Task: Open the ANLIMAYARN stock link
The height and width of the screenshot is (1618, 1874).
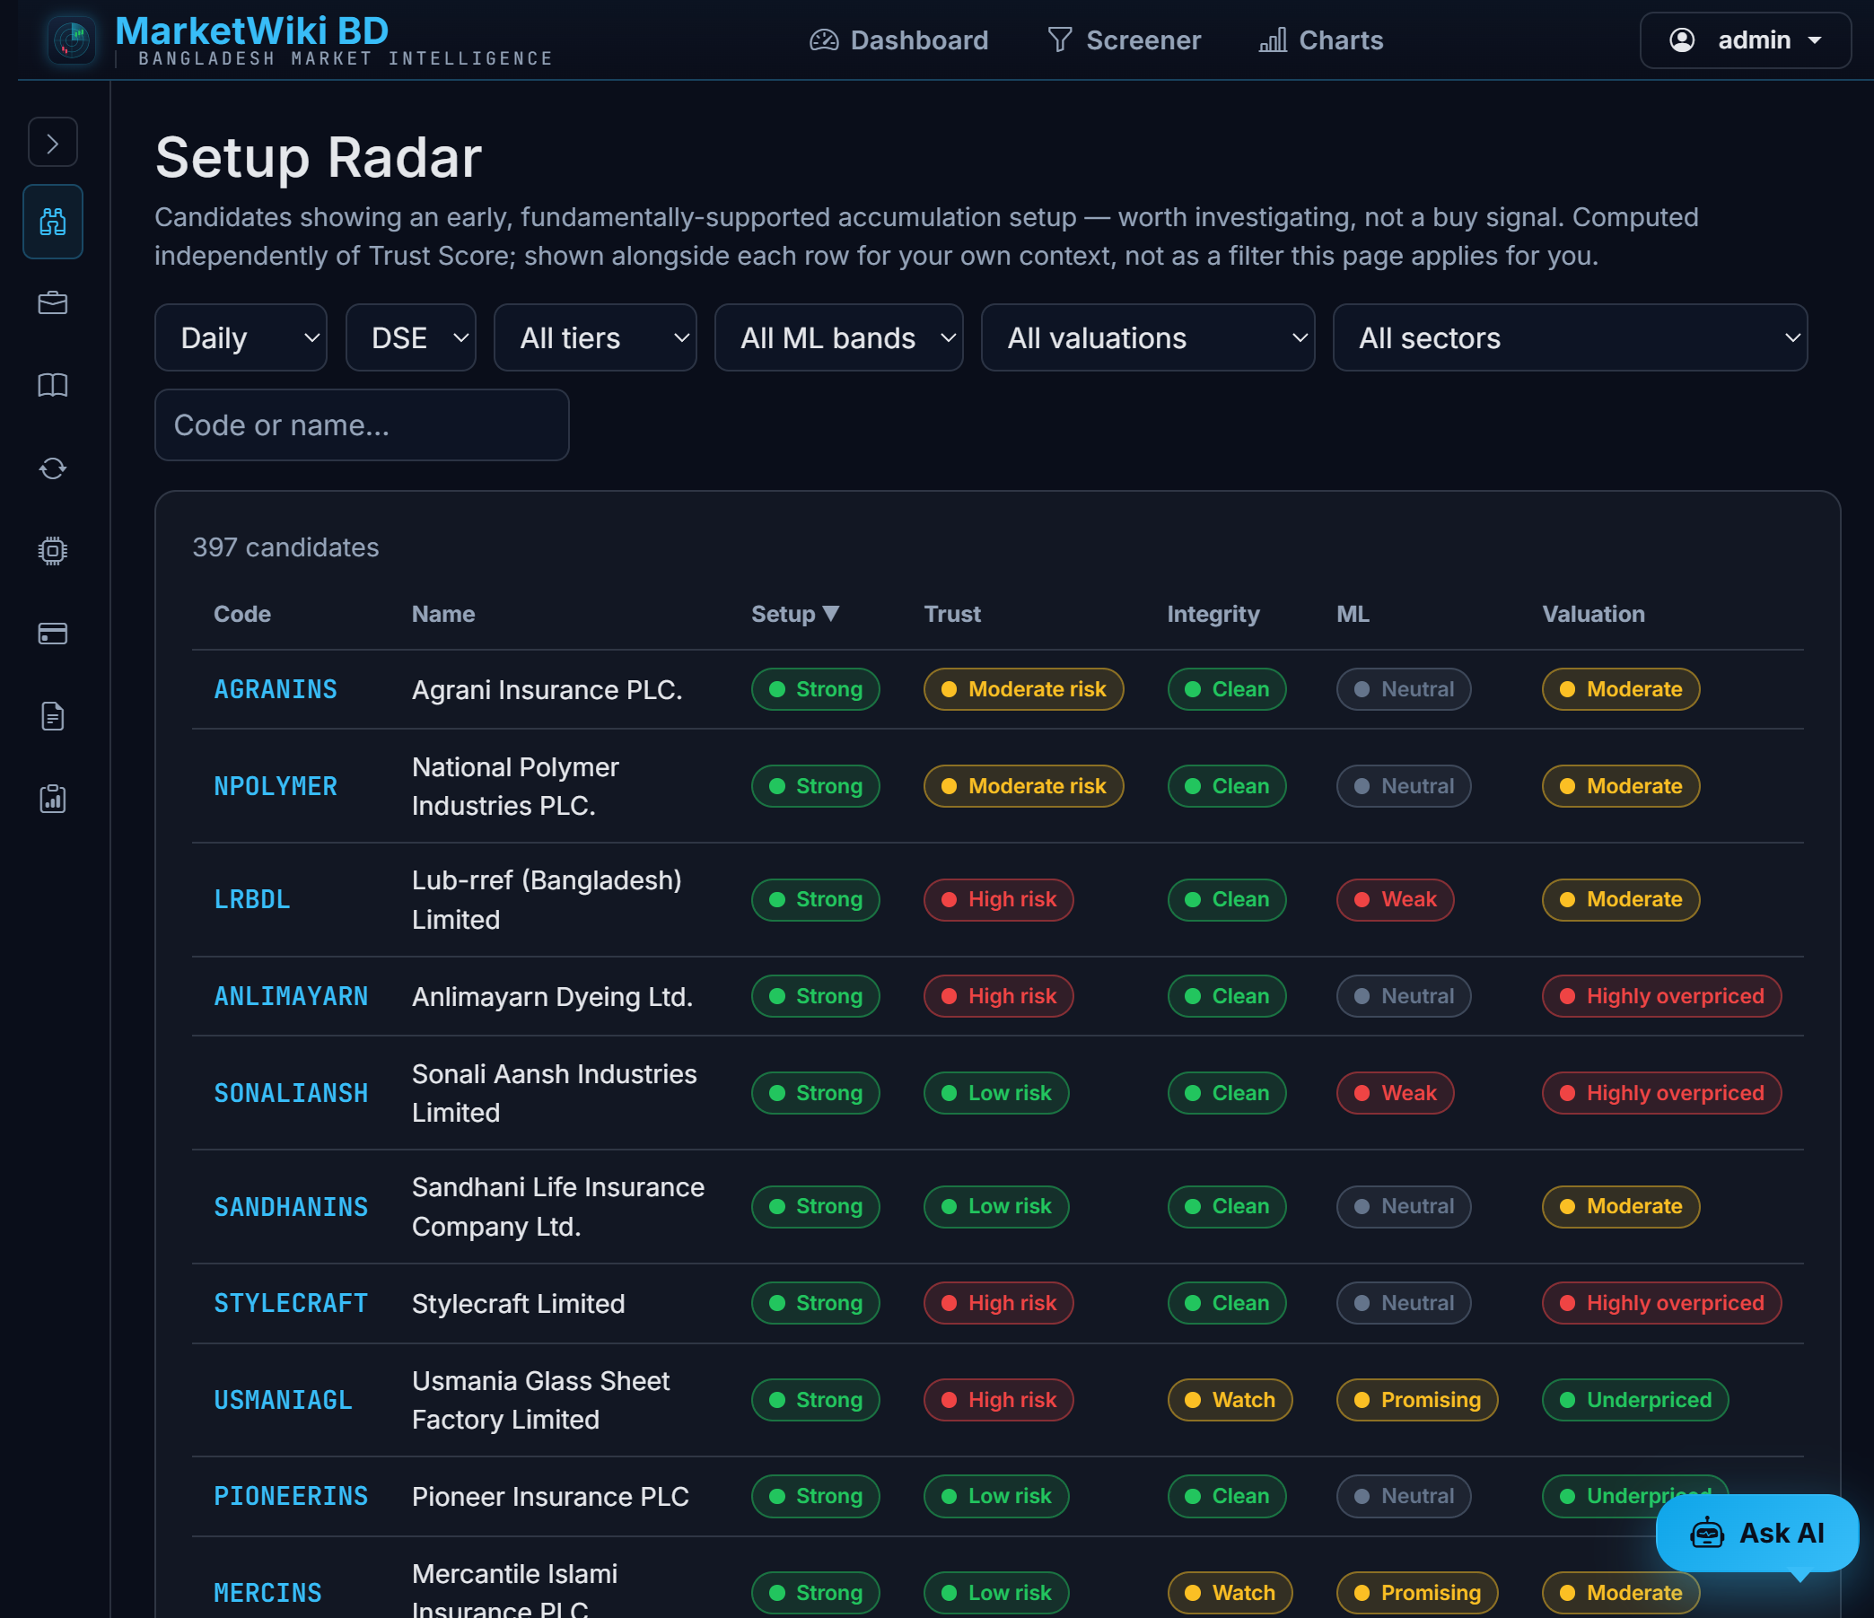Action: click(x=290, y=996)
